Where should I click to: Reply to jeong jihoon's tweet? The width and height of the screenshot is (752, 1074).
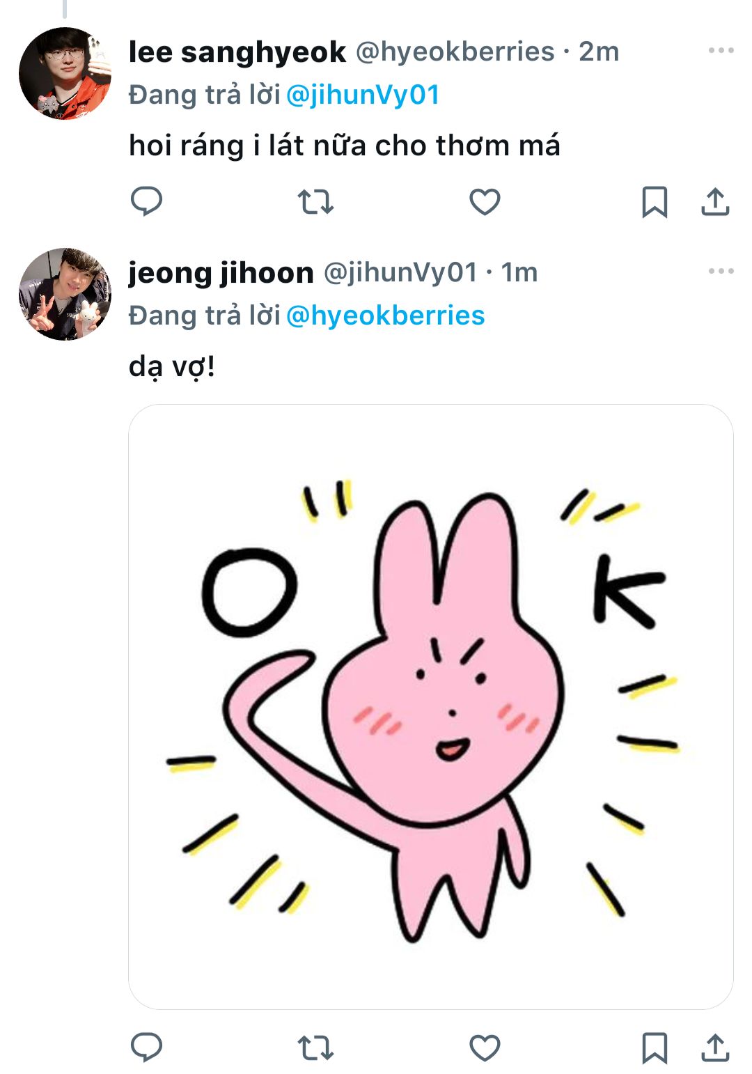point(146,1048)
